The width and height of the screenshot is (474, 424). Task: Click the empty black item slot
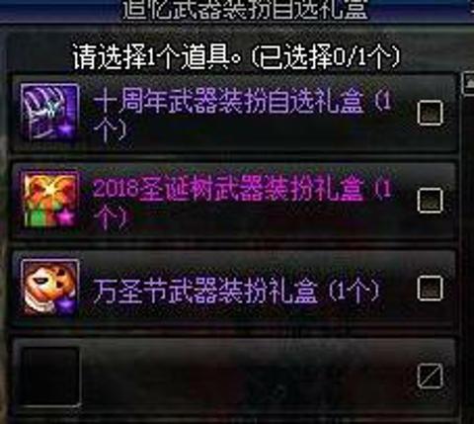(50, 377)
